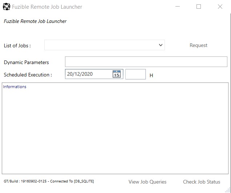Viewport: 231px width, 193px height.
Task: Open View Job Queries
Action: (147, 182)
